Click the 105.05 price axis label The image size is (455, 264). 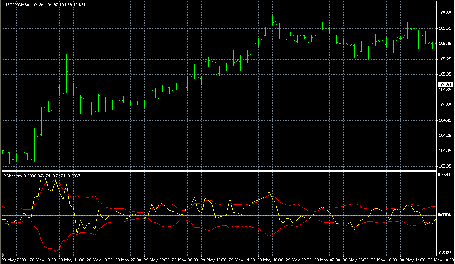[x=445, y=74]
